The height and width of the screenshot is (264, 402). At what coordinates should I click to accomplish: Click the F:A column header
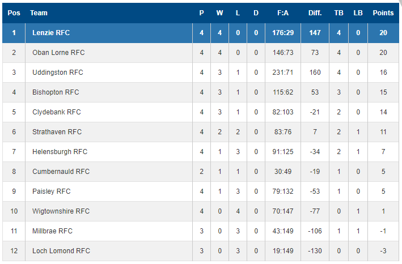(x=283, y=13)
